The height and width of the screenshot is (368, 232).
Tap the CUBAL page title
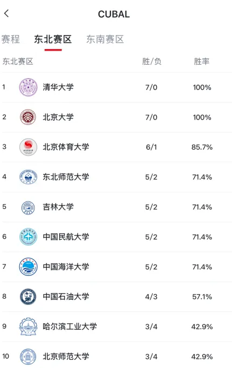(x=114, y=15)
